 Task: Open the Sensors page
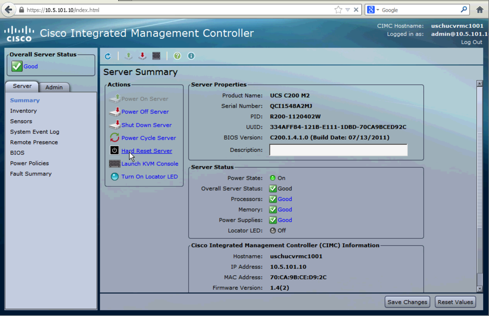pos(21,121)
